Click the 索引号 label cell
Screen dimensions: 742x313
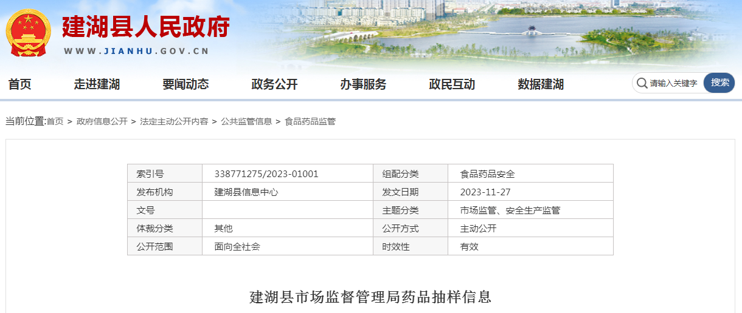tap(165, 173)
